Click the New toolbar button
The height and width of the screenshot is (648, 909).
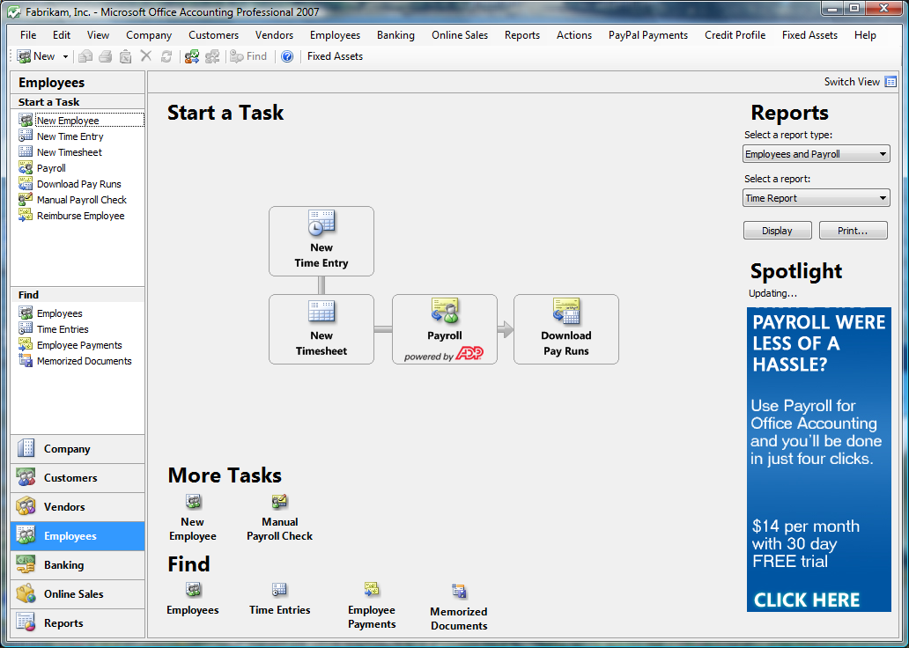click(x=36, y=56)
